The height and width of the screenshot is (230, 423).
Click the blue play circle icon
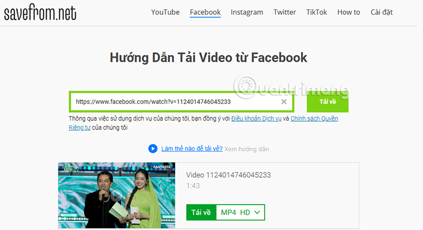[x=153, y=149]
